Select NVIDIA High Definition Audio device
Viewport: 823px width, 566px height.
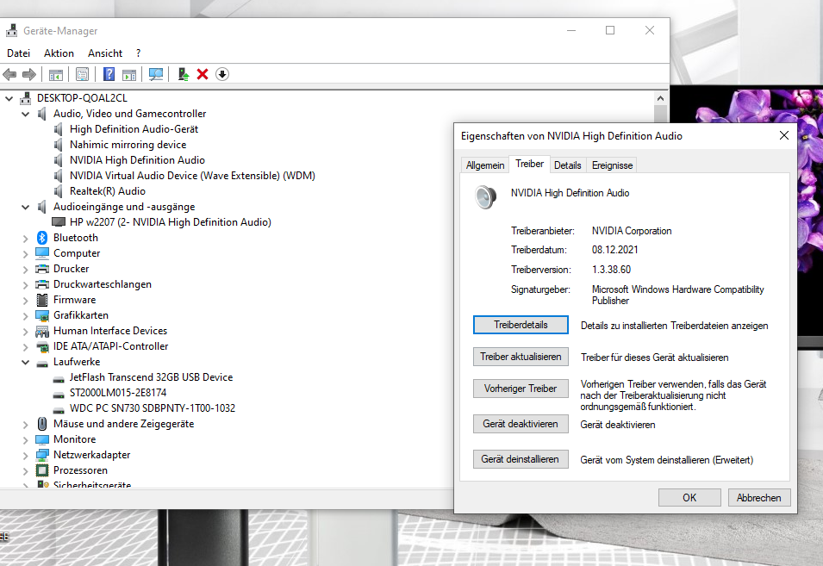(137, 160)
